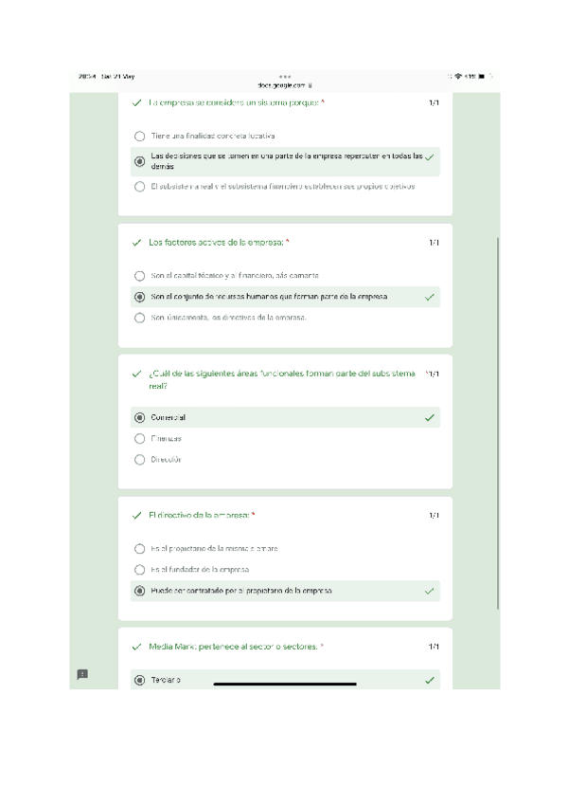Viewport: 568px width, 804px height.
Task: Click the 1/1 score of the Media Markt question
Action: (x=434, y=647)
